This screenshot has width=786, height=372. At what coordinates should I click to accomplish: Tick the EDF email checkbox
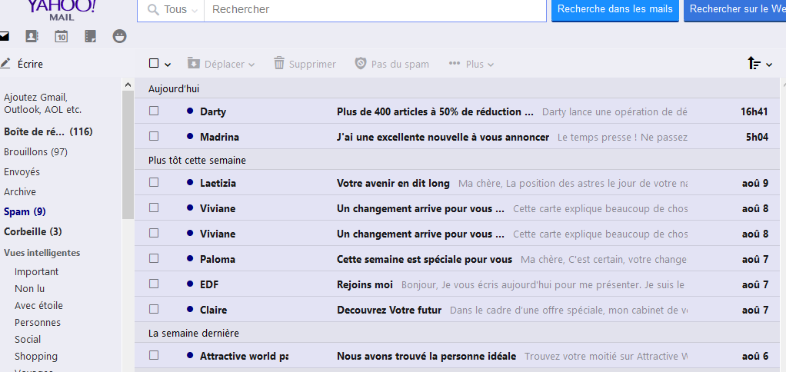pos(154,284)
